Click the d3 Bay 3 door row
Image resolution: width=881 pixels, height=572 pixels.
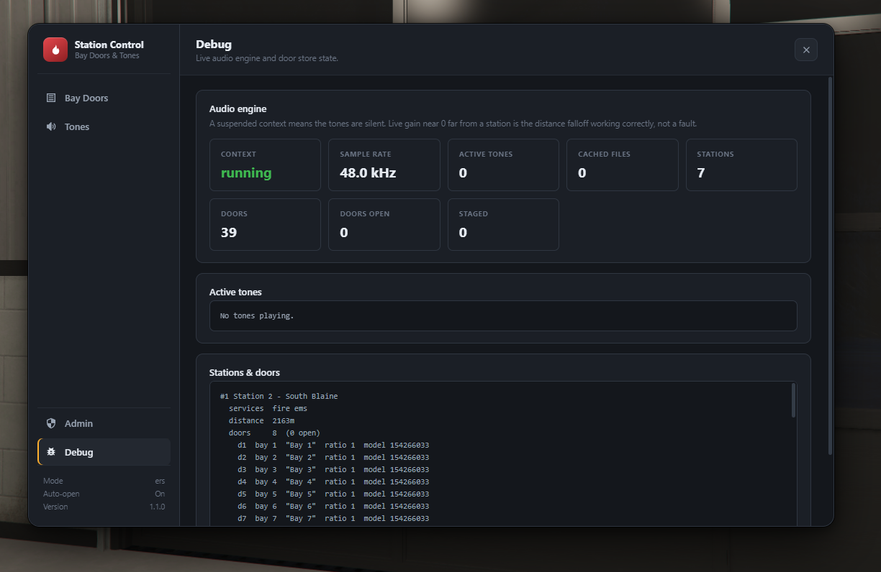click(x=333, y=469)
